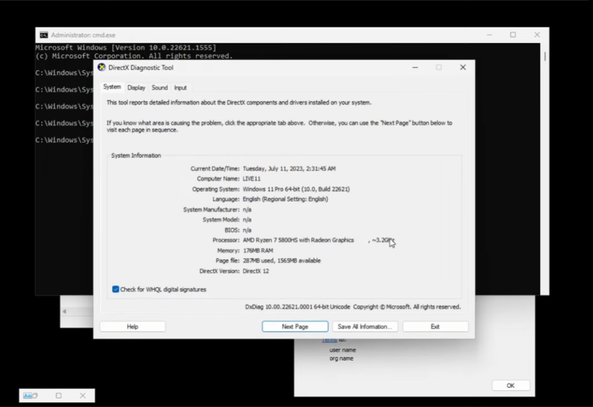
Task: Click the cmd.exe window title icon
Action: (x=44, y=35)
